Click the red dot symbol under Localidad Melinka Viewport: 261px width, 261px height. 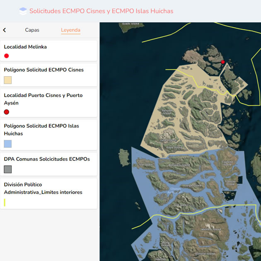pos(7,56)
